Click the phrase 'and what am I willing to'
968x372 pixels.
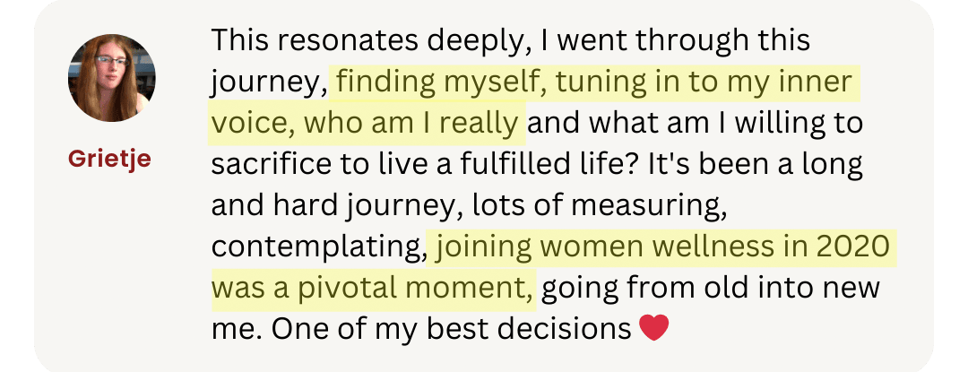pyautogui.click(x=696, y=124)
